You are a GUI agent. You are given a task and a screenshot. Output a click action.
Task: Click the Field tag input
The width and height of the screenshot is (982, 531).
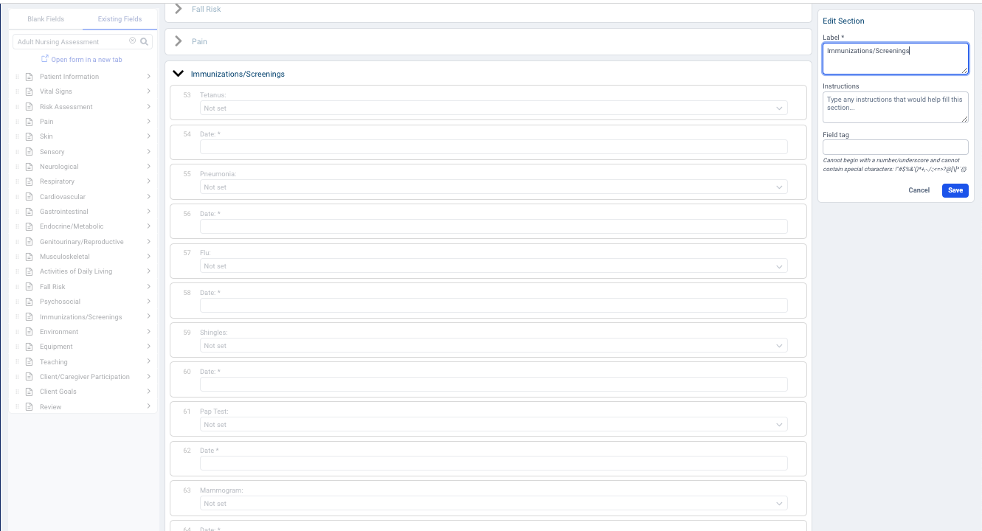pyautogui.click(x=896, y=147)
